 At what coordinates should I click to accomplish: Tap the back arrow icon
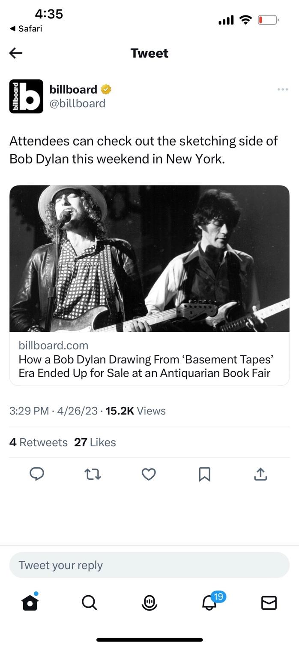[16, 53]
